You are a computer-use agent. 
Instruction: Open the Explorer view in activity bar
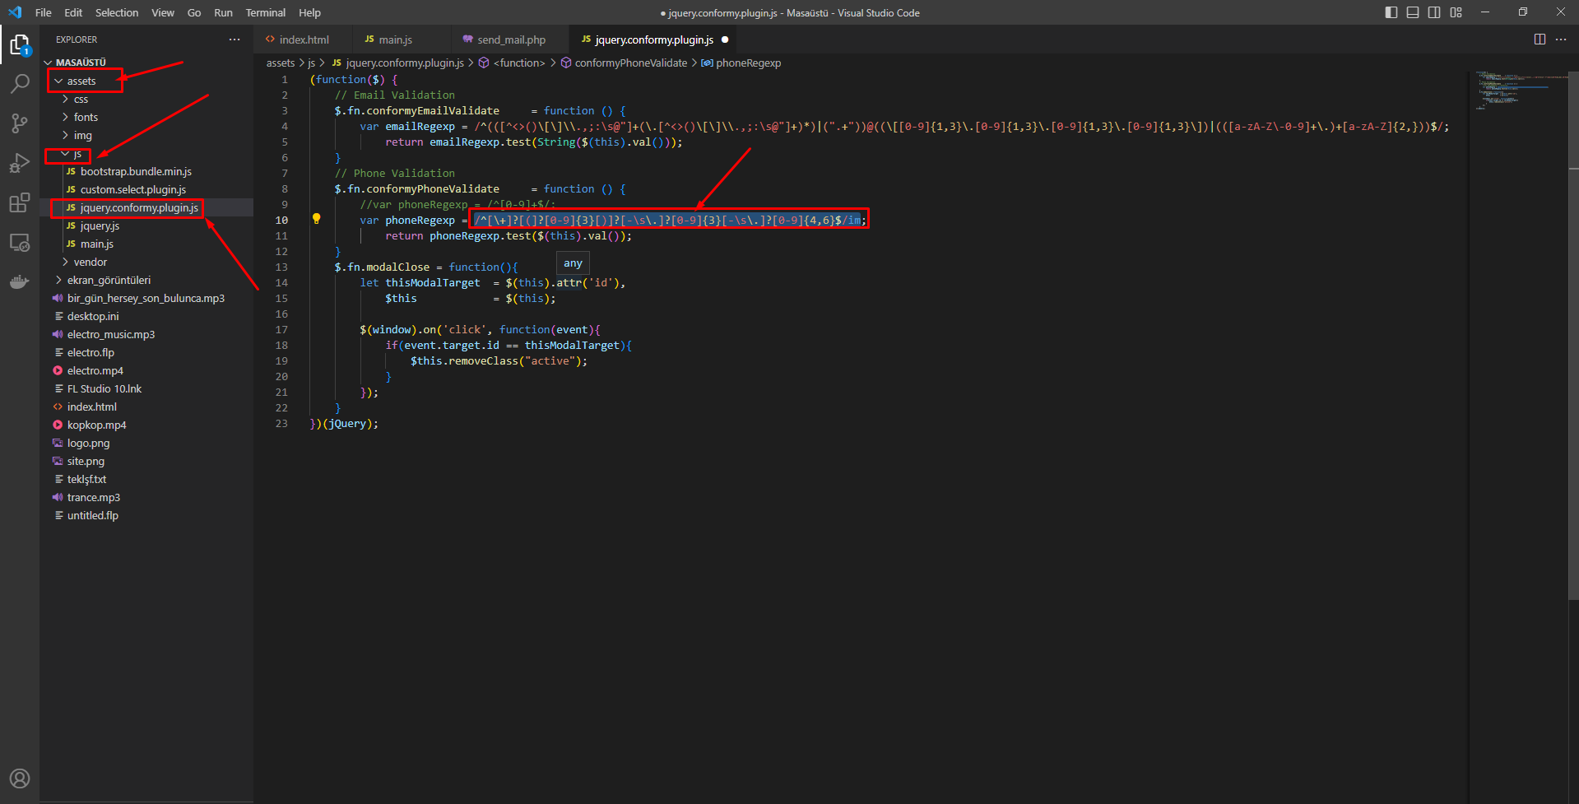[20, 44]
